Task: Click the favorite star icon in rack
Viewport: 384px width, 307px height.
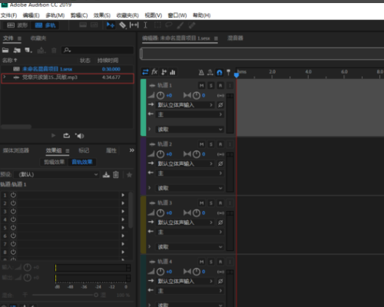Action: 129,175
